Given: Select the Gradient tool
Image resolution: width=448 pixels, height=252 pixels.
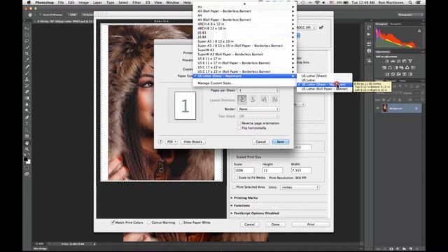Looking at the screenshot, I should (27, 98).
